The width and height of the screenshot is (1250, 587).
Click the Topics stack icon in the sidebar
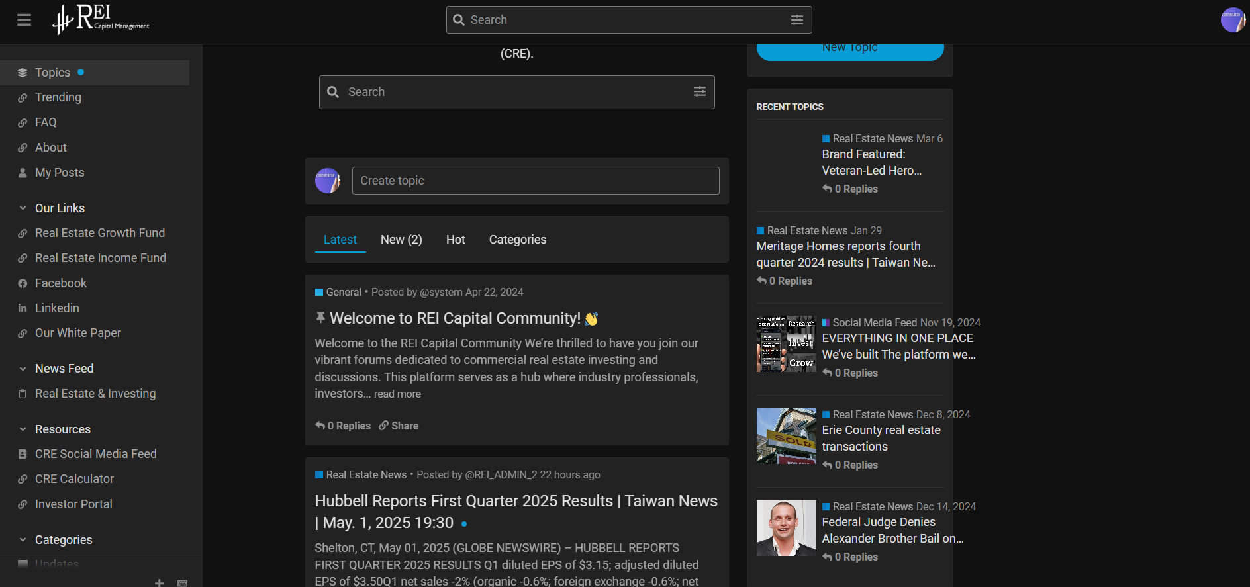(23, 73)
